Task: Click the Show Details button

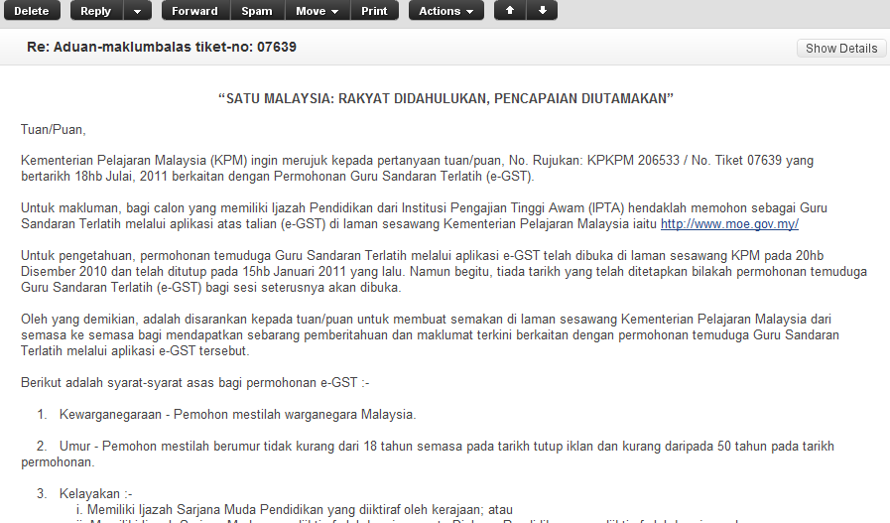Action: pyautogui.click(x=841, y=49)
